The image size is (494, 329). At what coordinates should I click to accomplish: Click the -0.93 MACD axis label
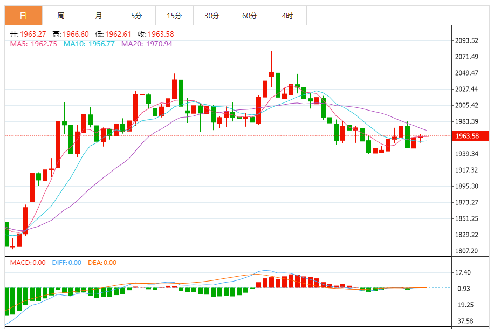coord(462,289)
